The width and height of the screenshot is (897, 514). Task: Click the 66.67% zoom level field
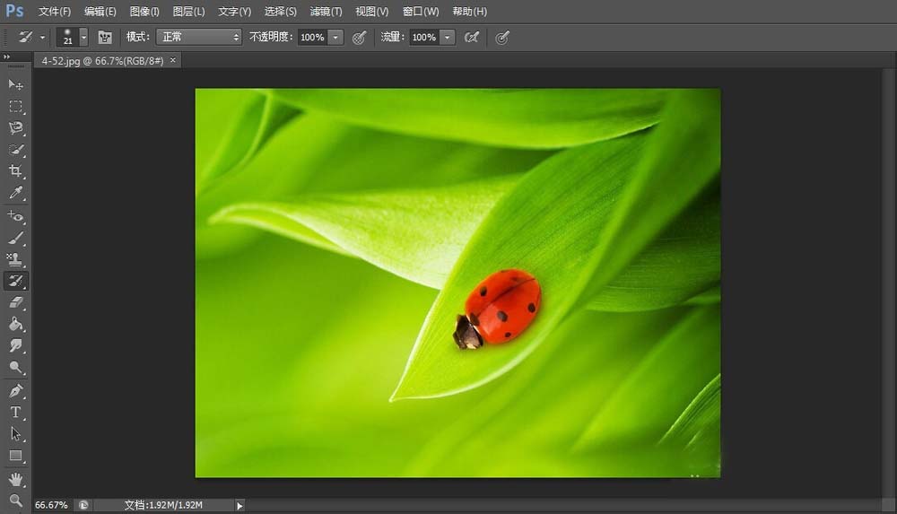51,505
